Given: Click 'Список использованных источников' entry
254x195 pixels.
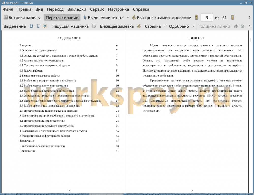Looking at the screenshot, I should 42,146.
